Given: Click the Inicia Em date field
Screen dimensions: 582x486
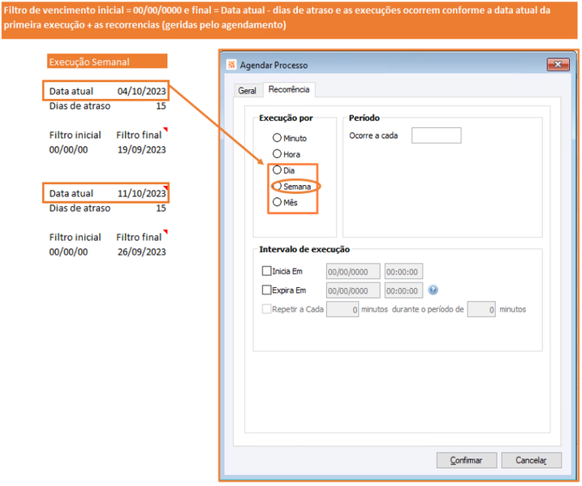Looking at the screenshot, I should pyautogui.click(x=353, y=272).
